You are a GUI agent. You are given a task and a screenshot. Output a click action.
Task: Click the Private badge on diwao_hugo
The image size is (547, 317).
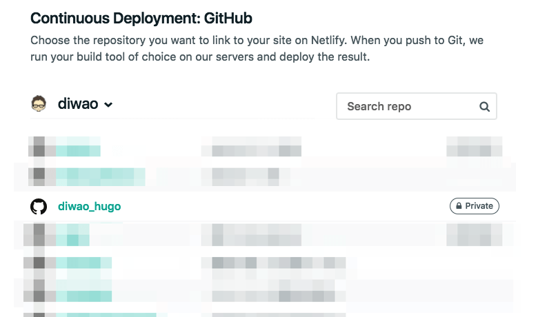coord(474,206)
